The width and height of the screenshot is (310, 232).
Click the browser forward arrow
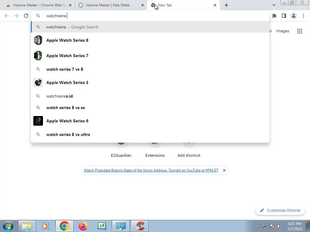[x=16, y=16]
